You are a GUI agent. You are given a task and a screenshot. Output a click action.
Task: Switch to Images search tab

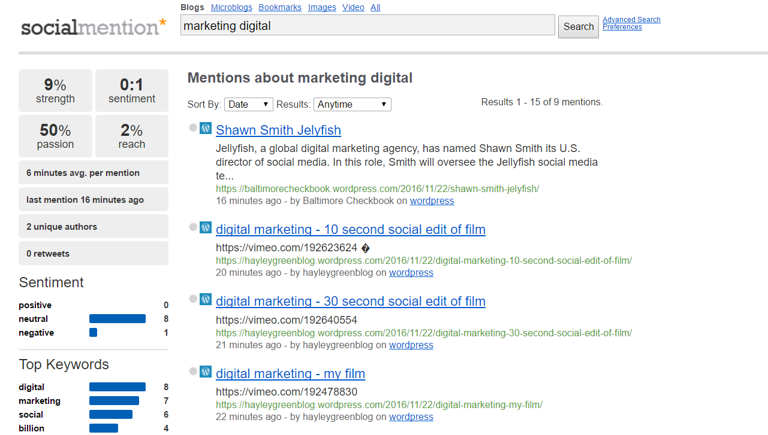[x=322, y=7]
